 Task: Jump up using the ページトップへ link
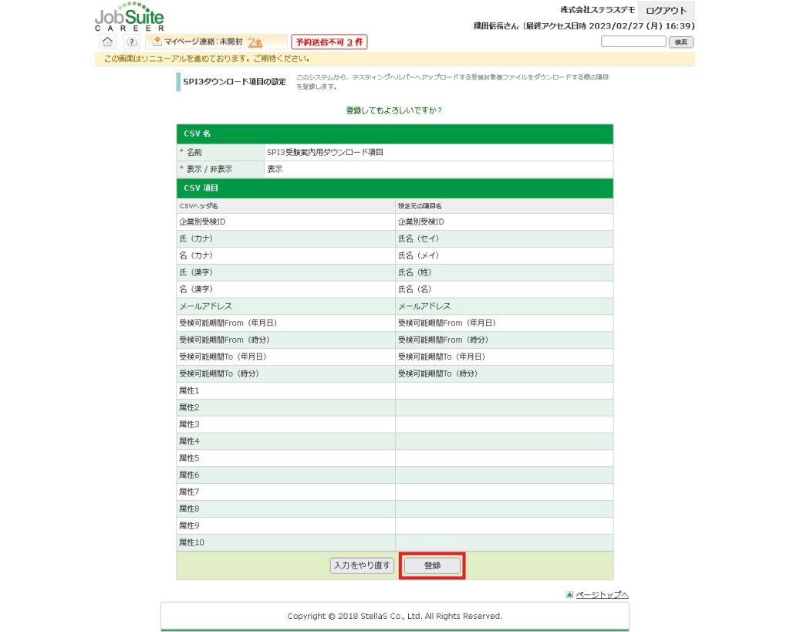(602, 594)
